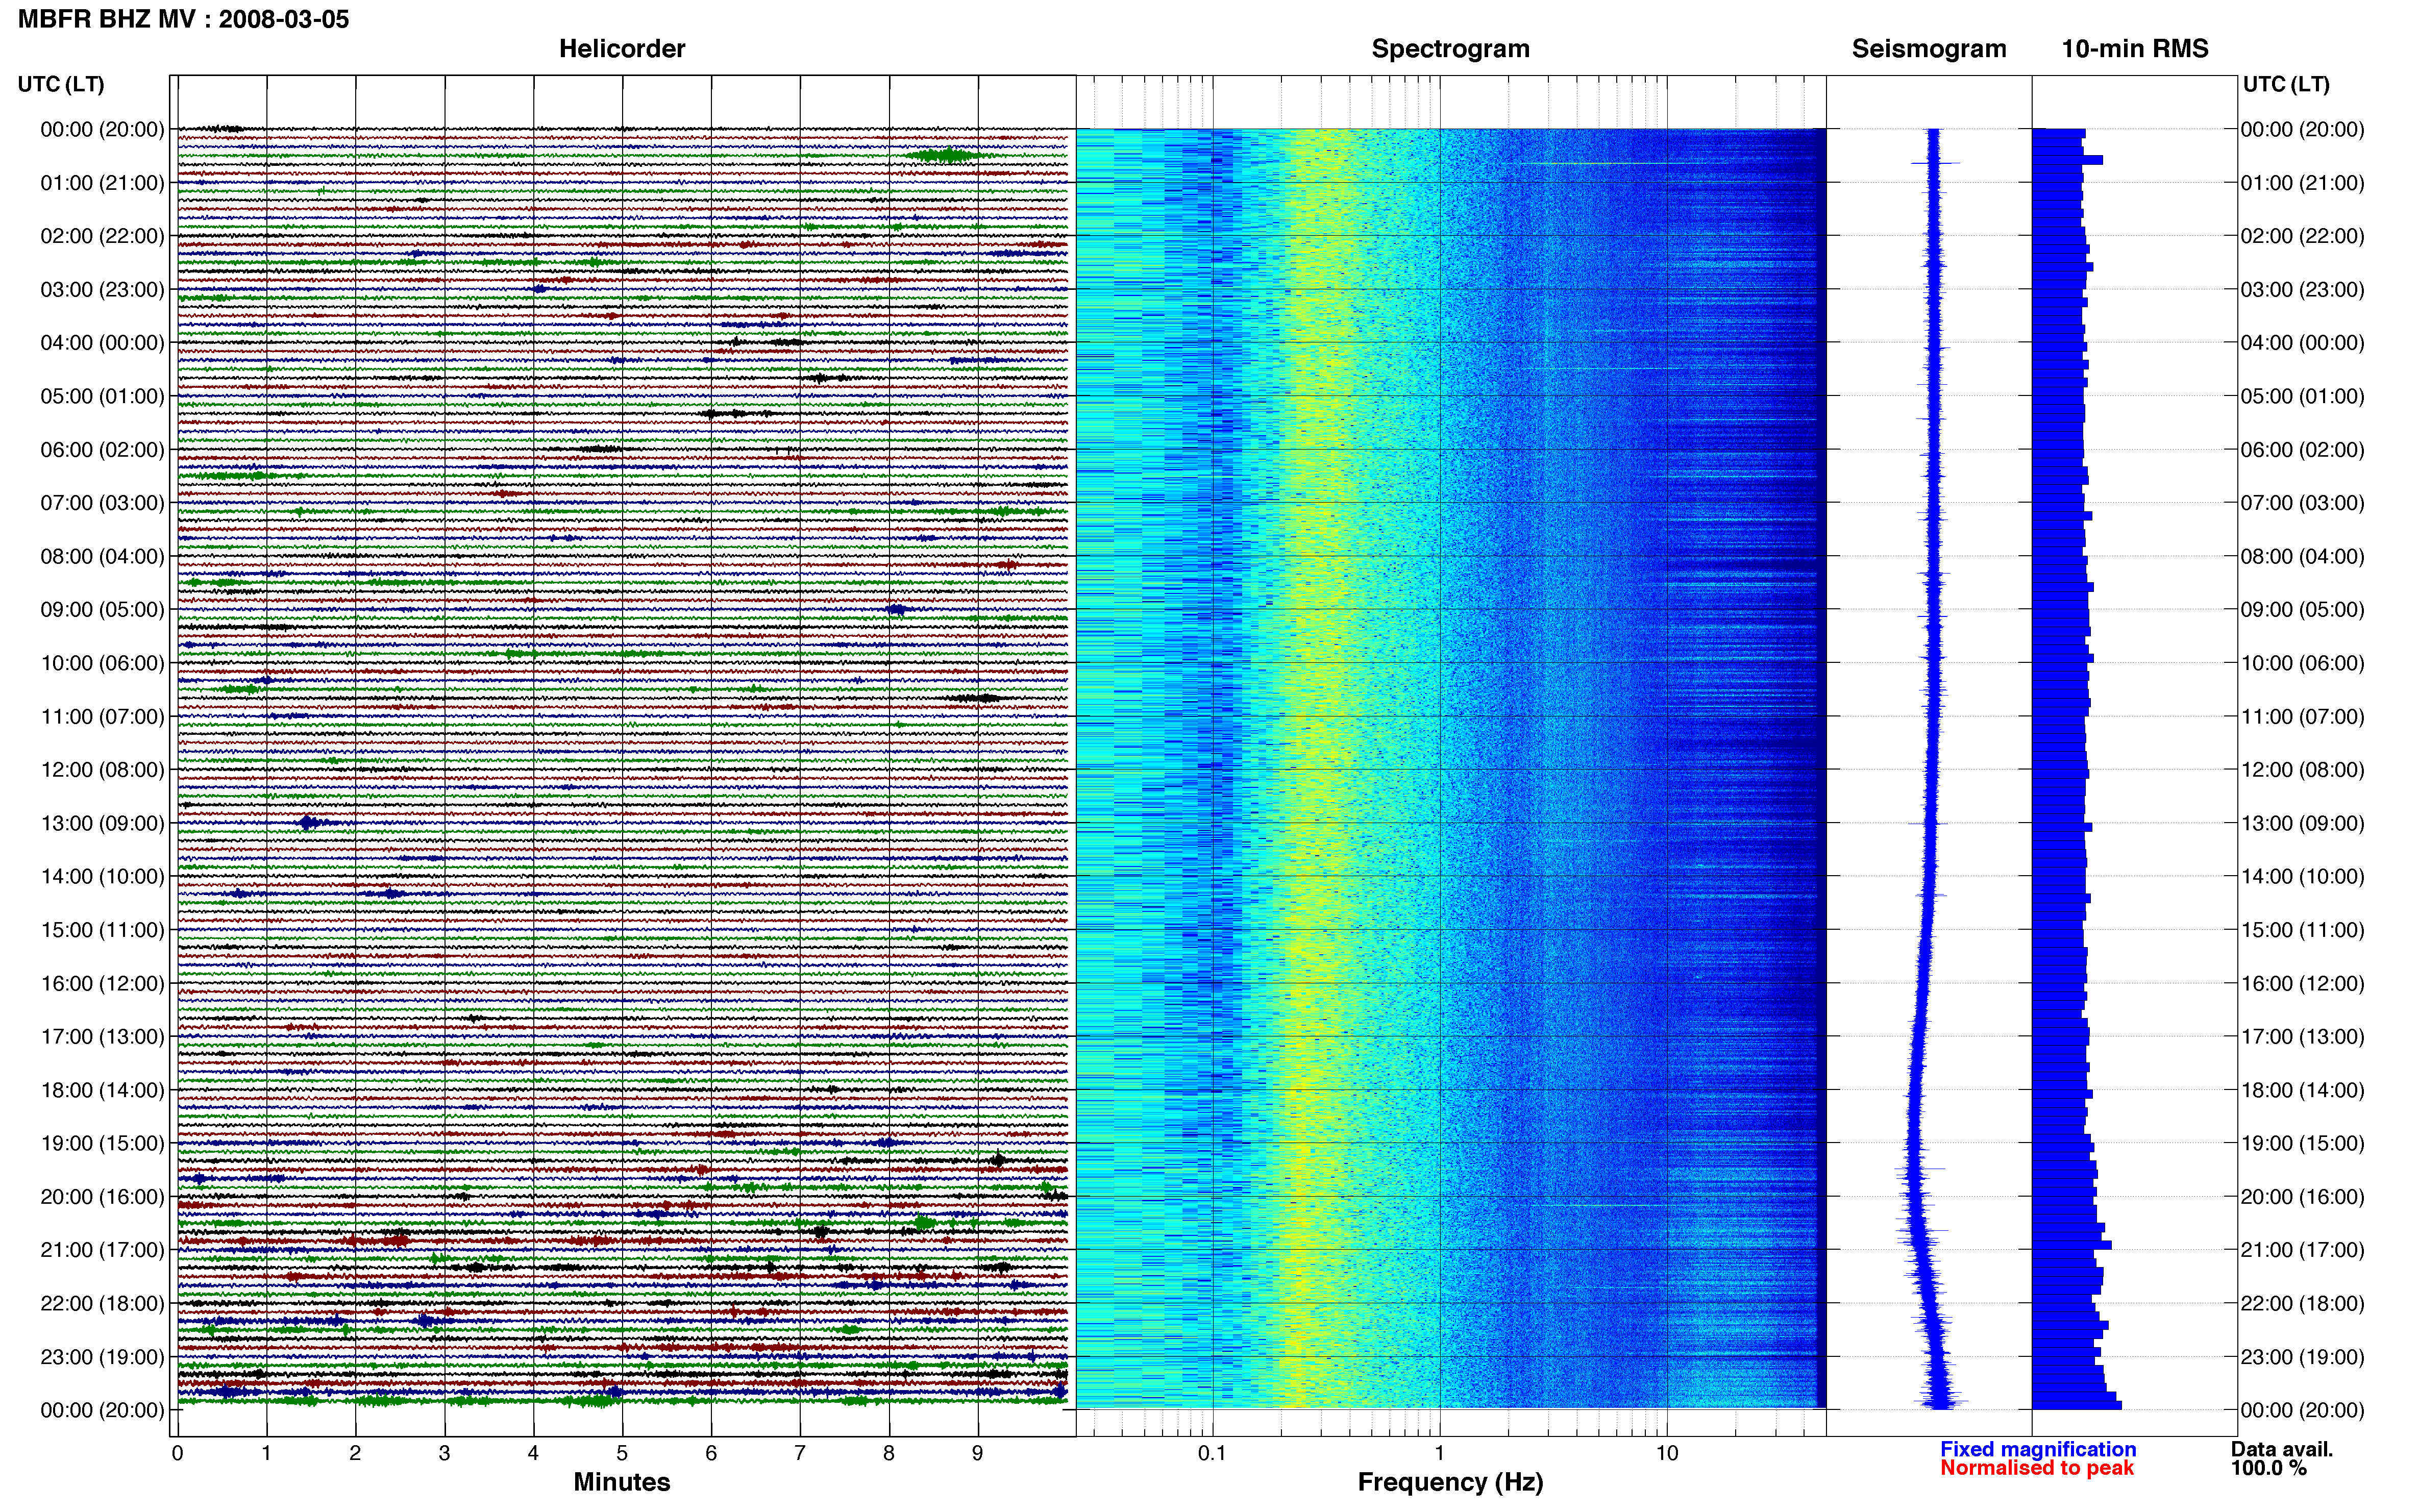Click left time label '01:00 (21:00)'
This screenshot has width=2419, height=1512.
102,183
